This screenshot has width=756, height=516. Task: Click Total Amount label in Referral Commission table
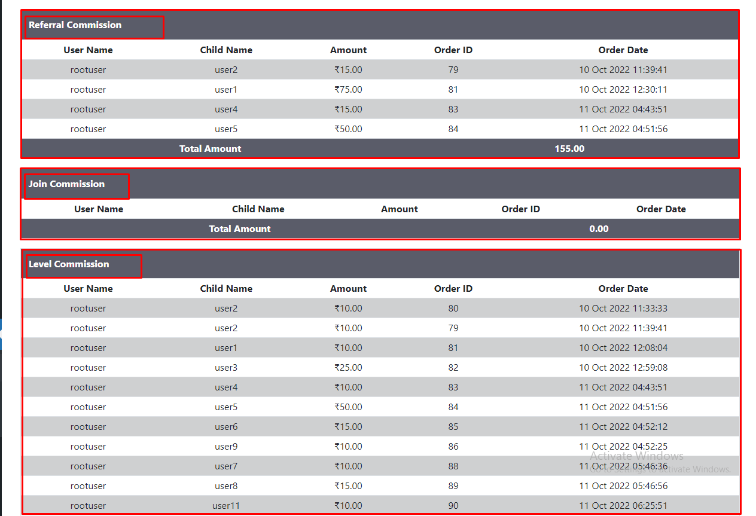click(211, 149)
